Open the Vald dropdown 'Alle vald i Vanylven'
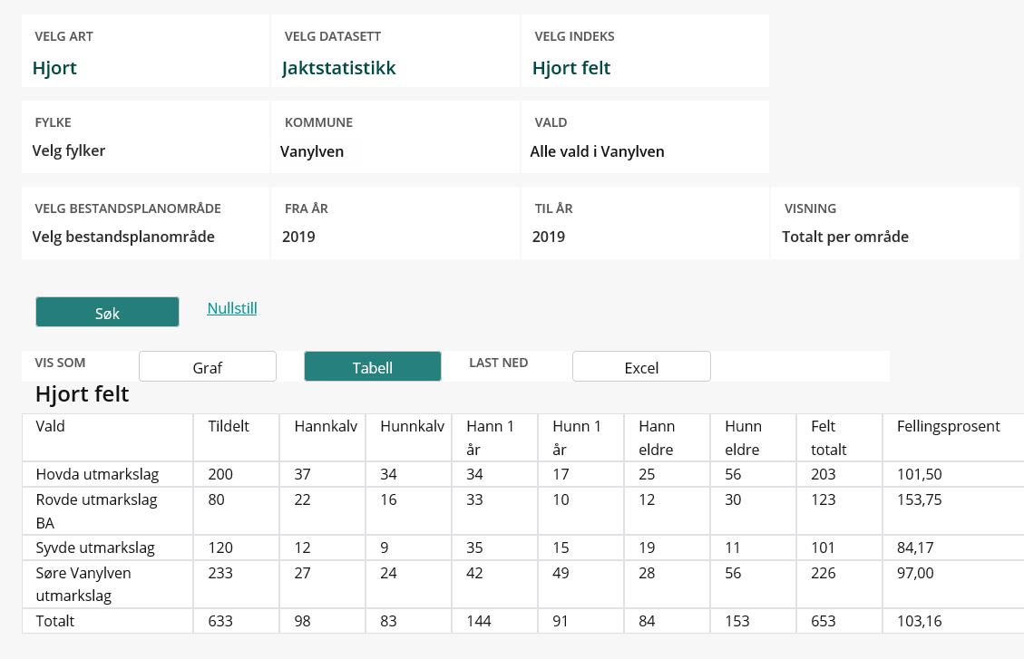Image resolution: width=1024 pixels, height=659 pixels. click(x=645, y=137)
